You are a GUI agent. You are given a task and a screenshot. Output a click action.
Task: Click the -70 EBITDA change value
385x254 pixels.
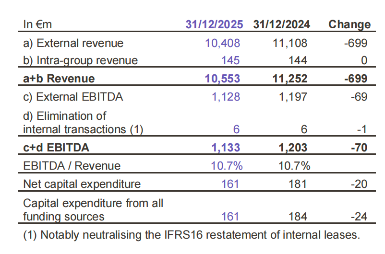[359, 148]
